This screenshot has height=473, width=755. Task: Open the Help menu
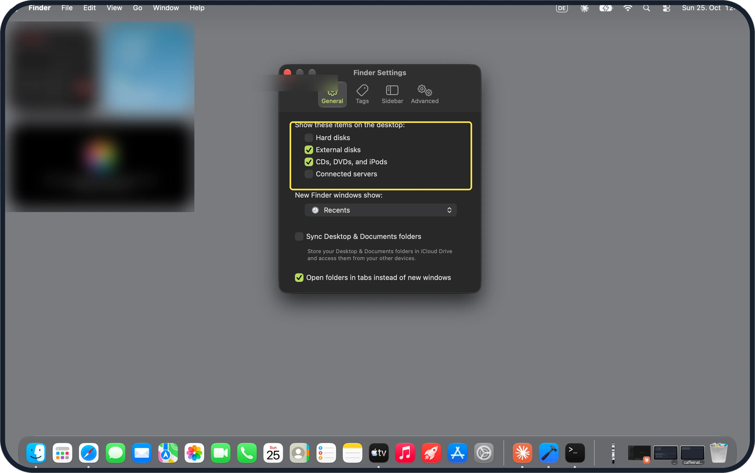[x=197, y=8]
